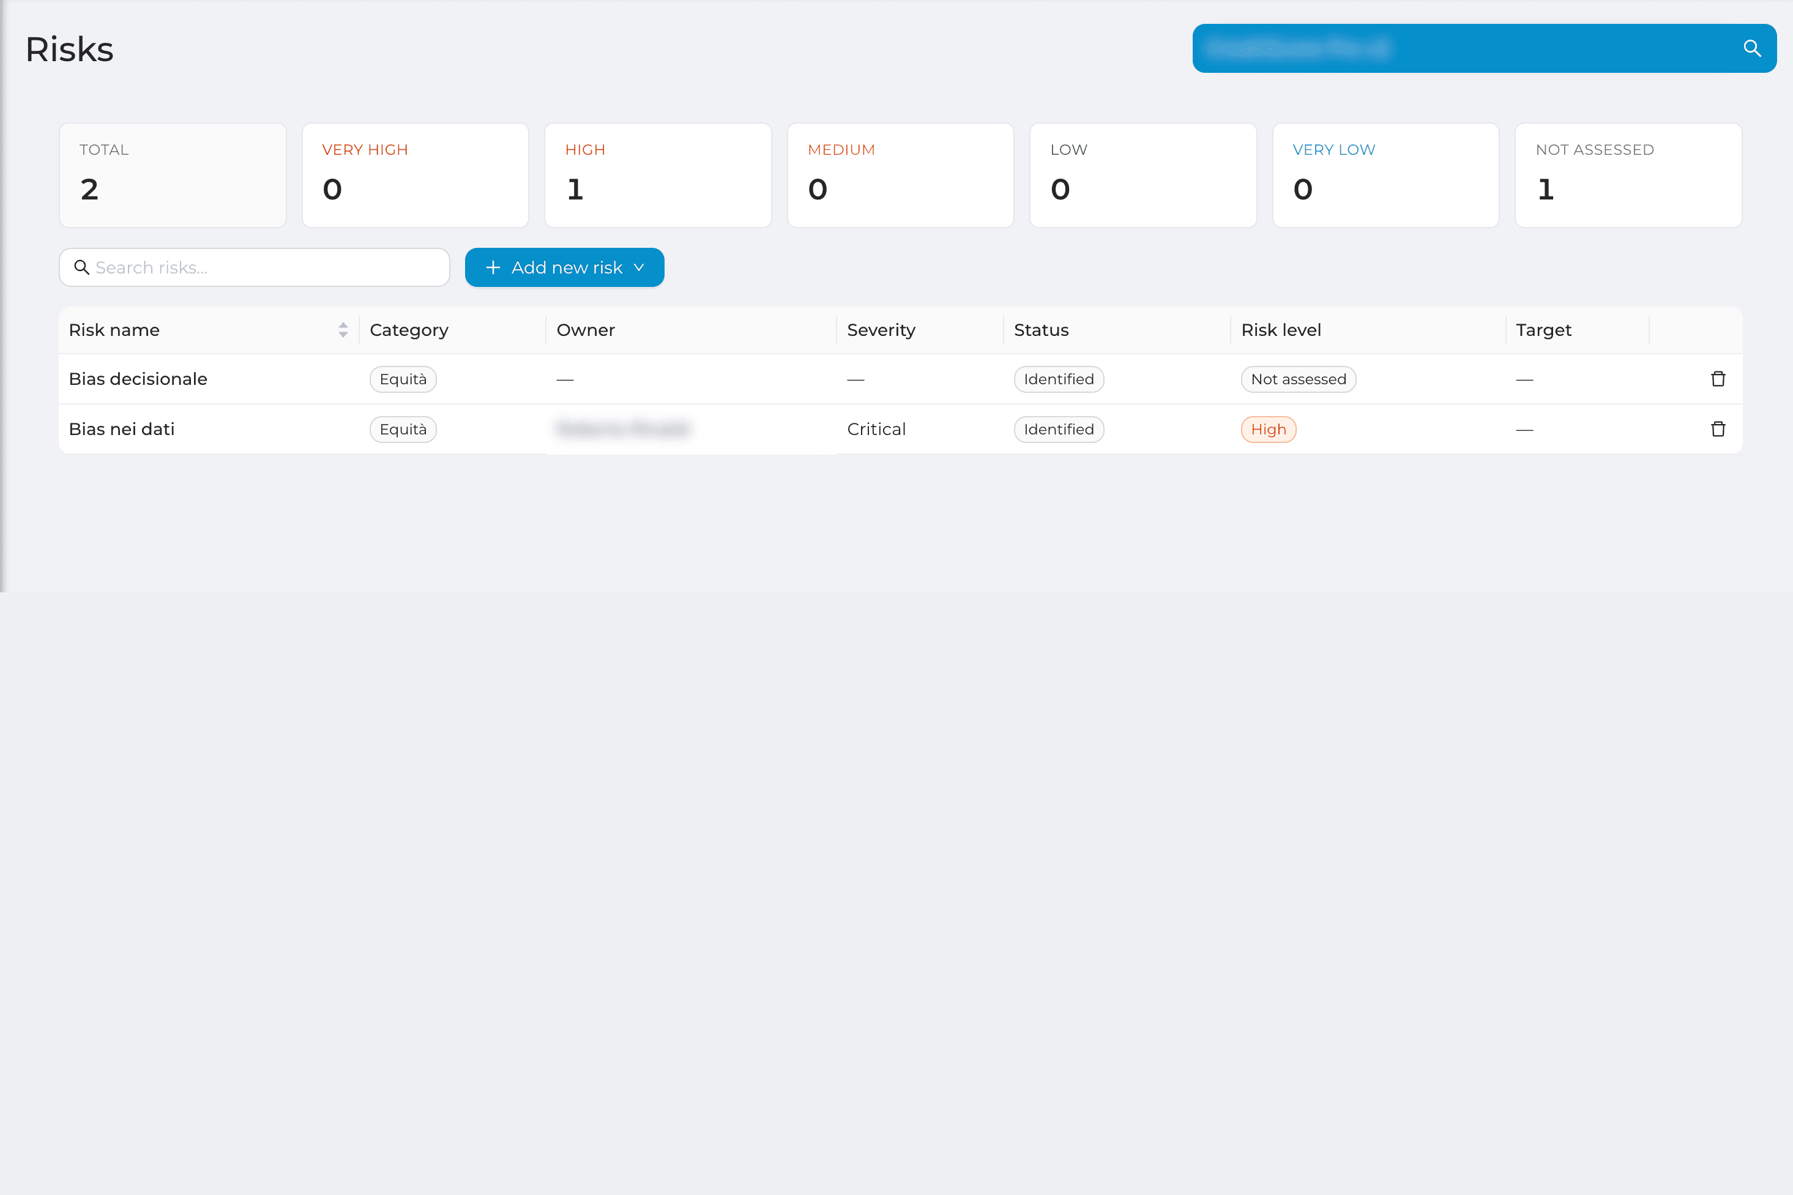Viewport: 1793px width, 1195px height.
Task: Click the magnifier icon in Search risks field
Action: point(81,267)
